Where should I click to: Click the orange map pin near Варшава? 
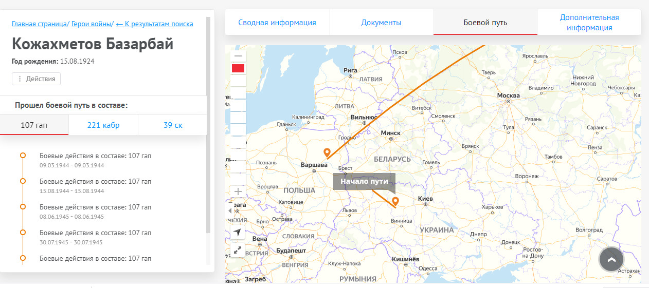327,152
